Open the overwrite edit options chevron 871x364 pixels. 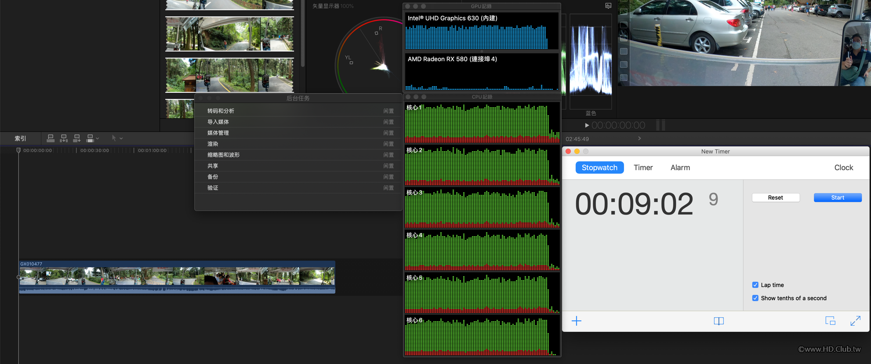(x=98, y=138)
